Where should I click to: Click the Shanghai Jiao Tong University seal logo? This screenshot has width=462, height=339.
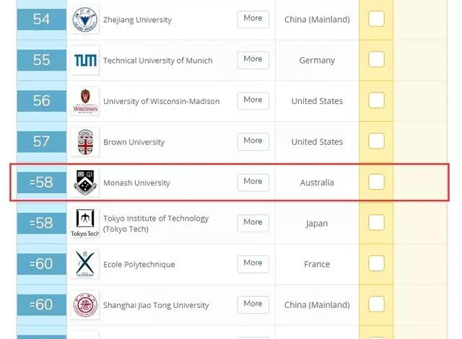pyautogui.click(x=86, y=305)
